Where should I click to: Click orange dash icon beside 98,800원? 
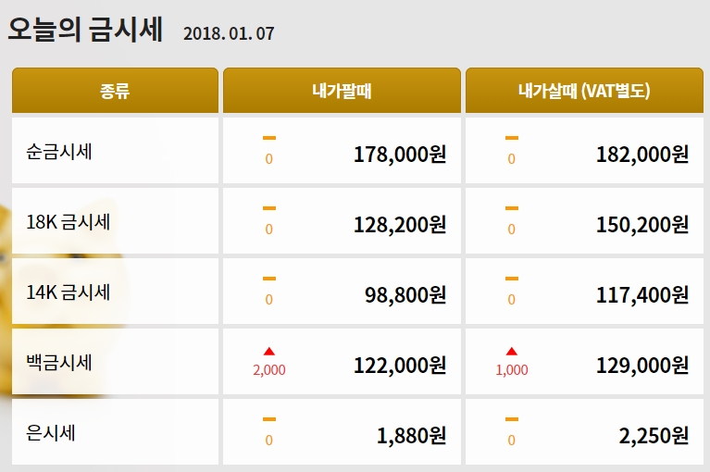[269, 279]
